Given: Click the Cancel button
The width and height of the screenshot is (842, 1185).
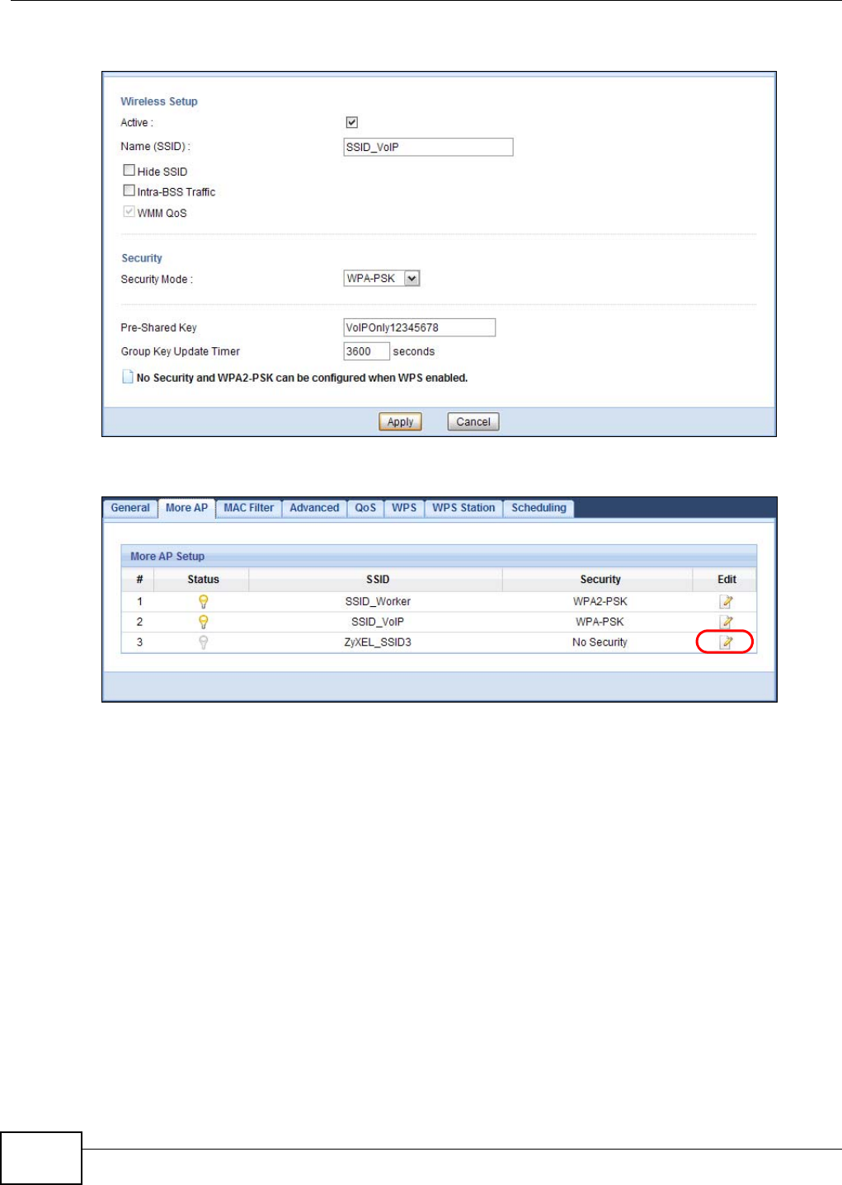Looking at the screenshot, I should [x=473, y=421].
